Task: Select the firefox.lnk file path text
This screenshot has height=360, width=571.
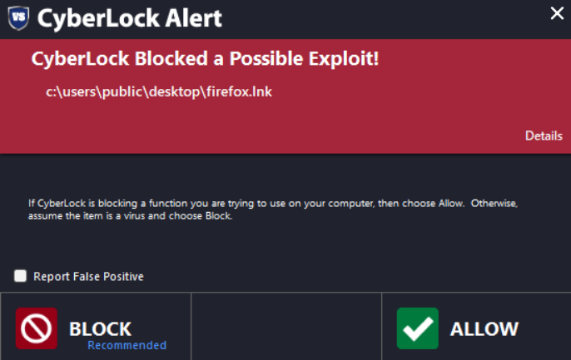Action: coord(159,91)
